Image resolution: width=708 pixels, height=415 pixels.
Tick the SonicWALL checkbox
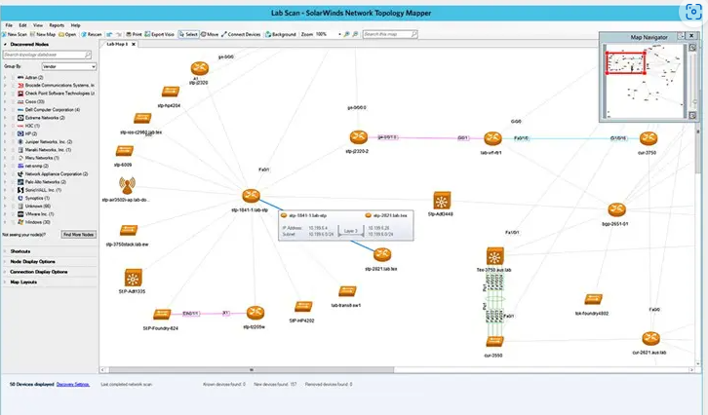13,190
